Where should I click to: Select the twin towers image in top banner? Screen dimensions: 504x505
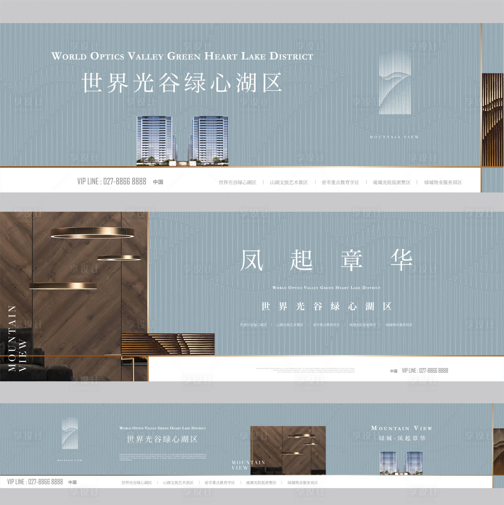[182, 141]
